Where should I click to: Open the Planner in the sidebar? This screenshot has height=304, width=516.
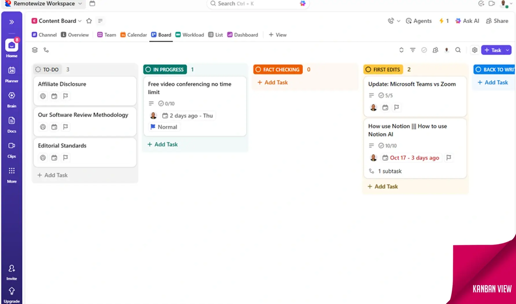click(12, 74)
